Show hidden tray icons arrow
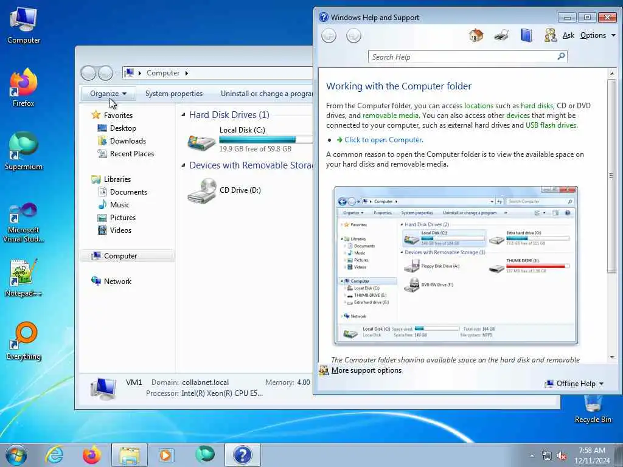The image size is (623, 467). [532, 456]
